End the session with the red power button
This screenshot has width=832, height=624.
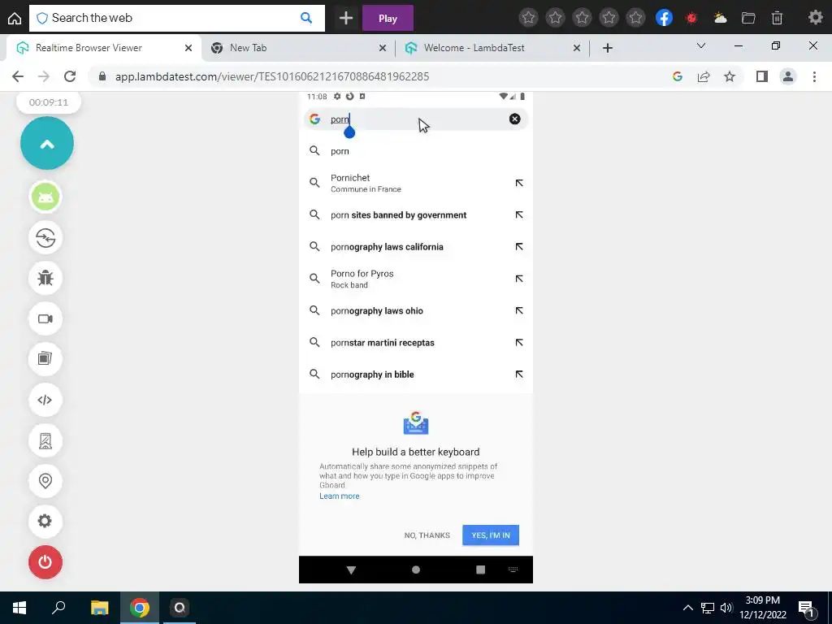coord(45,562)
